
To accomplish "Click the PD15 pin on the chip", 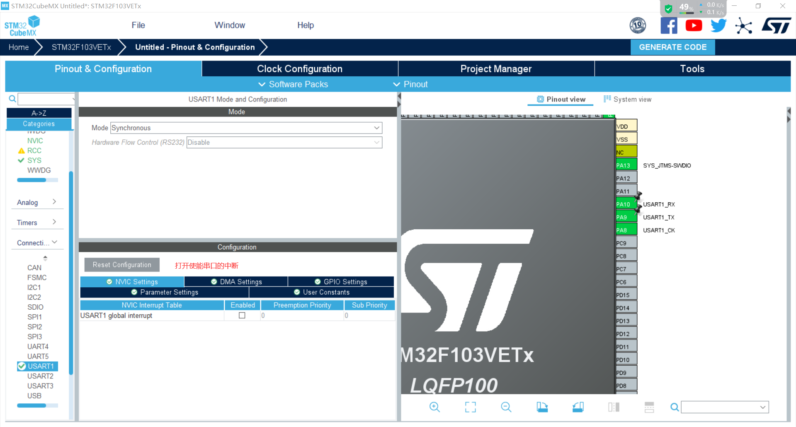I will 626,295.
